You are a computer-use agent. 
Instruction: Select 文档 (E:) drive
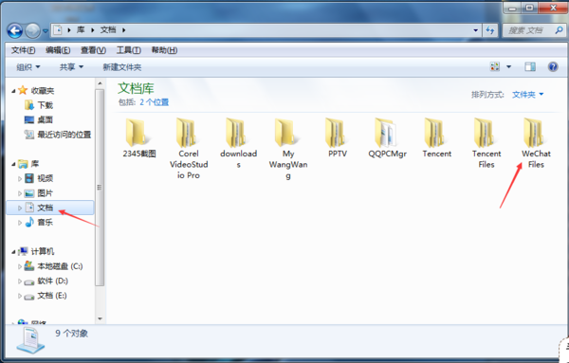[46, 296]
